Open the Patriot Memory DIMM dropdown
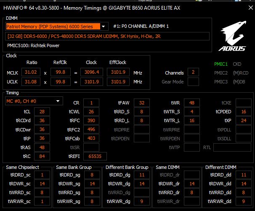 57,27
